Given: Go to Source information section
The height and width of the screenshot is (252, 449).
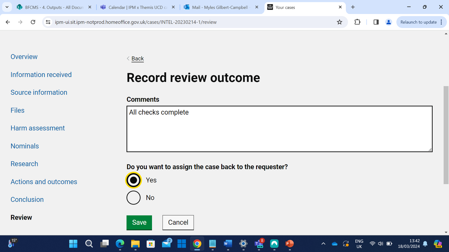Looking at the screenshot, I should [39, 92].
